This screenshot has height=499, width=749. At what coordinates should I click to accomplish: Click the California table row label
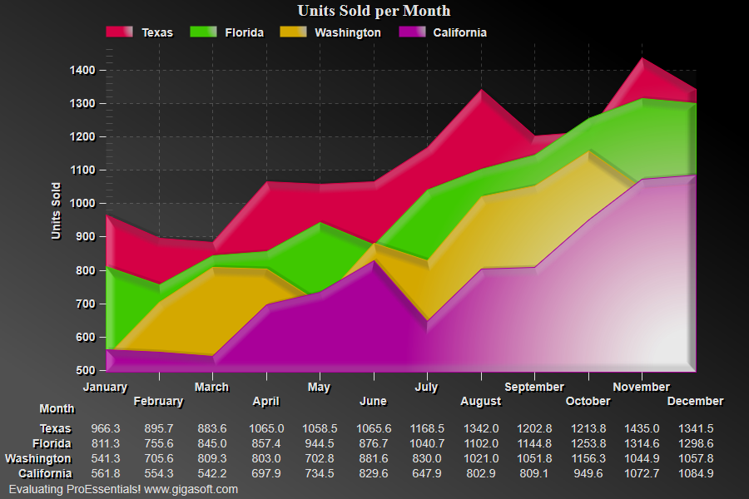[x=46, y=474]
